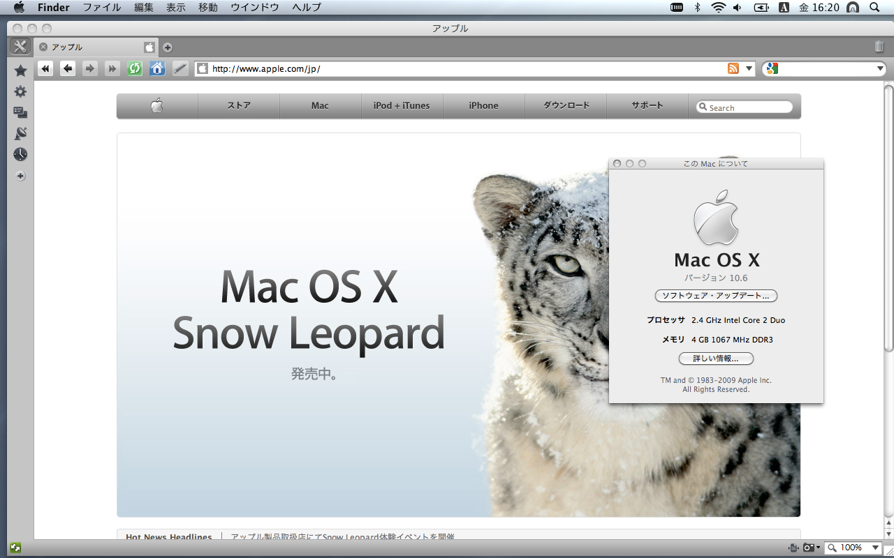Open the search engine dropdown arrow
This screenshot has height=558, width=894.
[x=880, y=68]
